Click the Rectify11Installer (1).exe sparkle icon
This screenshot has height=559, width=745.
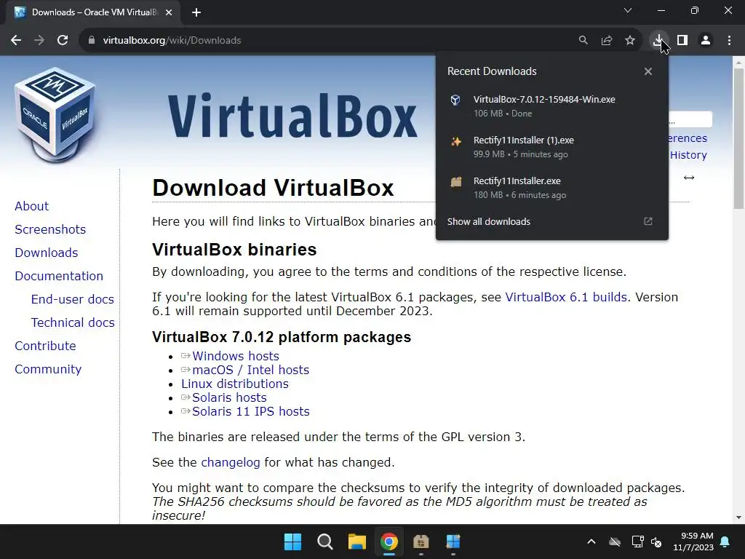click(x=455, y=141)
